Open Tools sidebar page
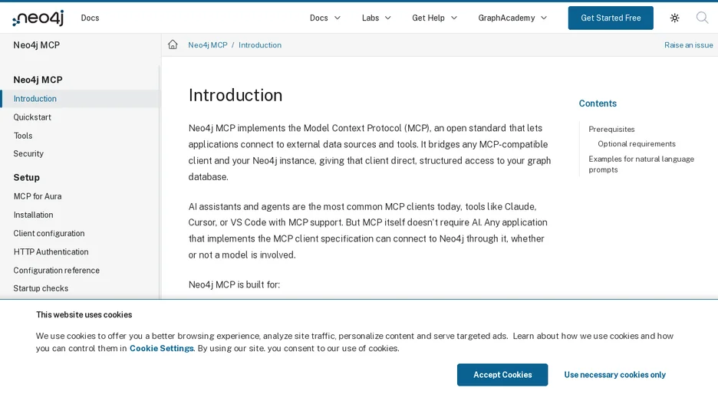718x404 pixels. 23,136
